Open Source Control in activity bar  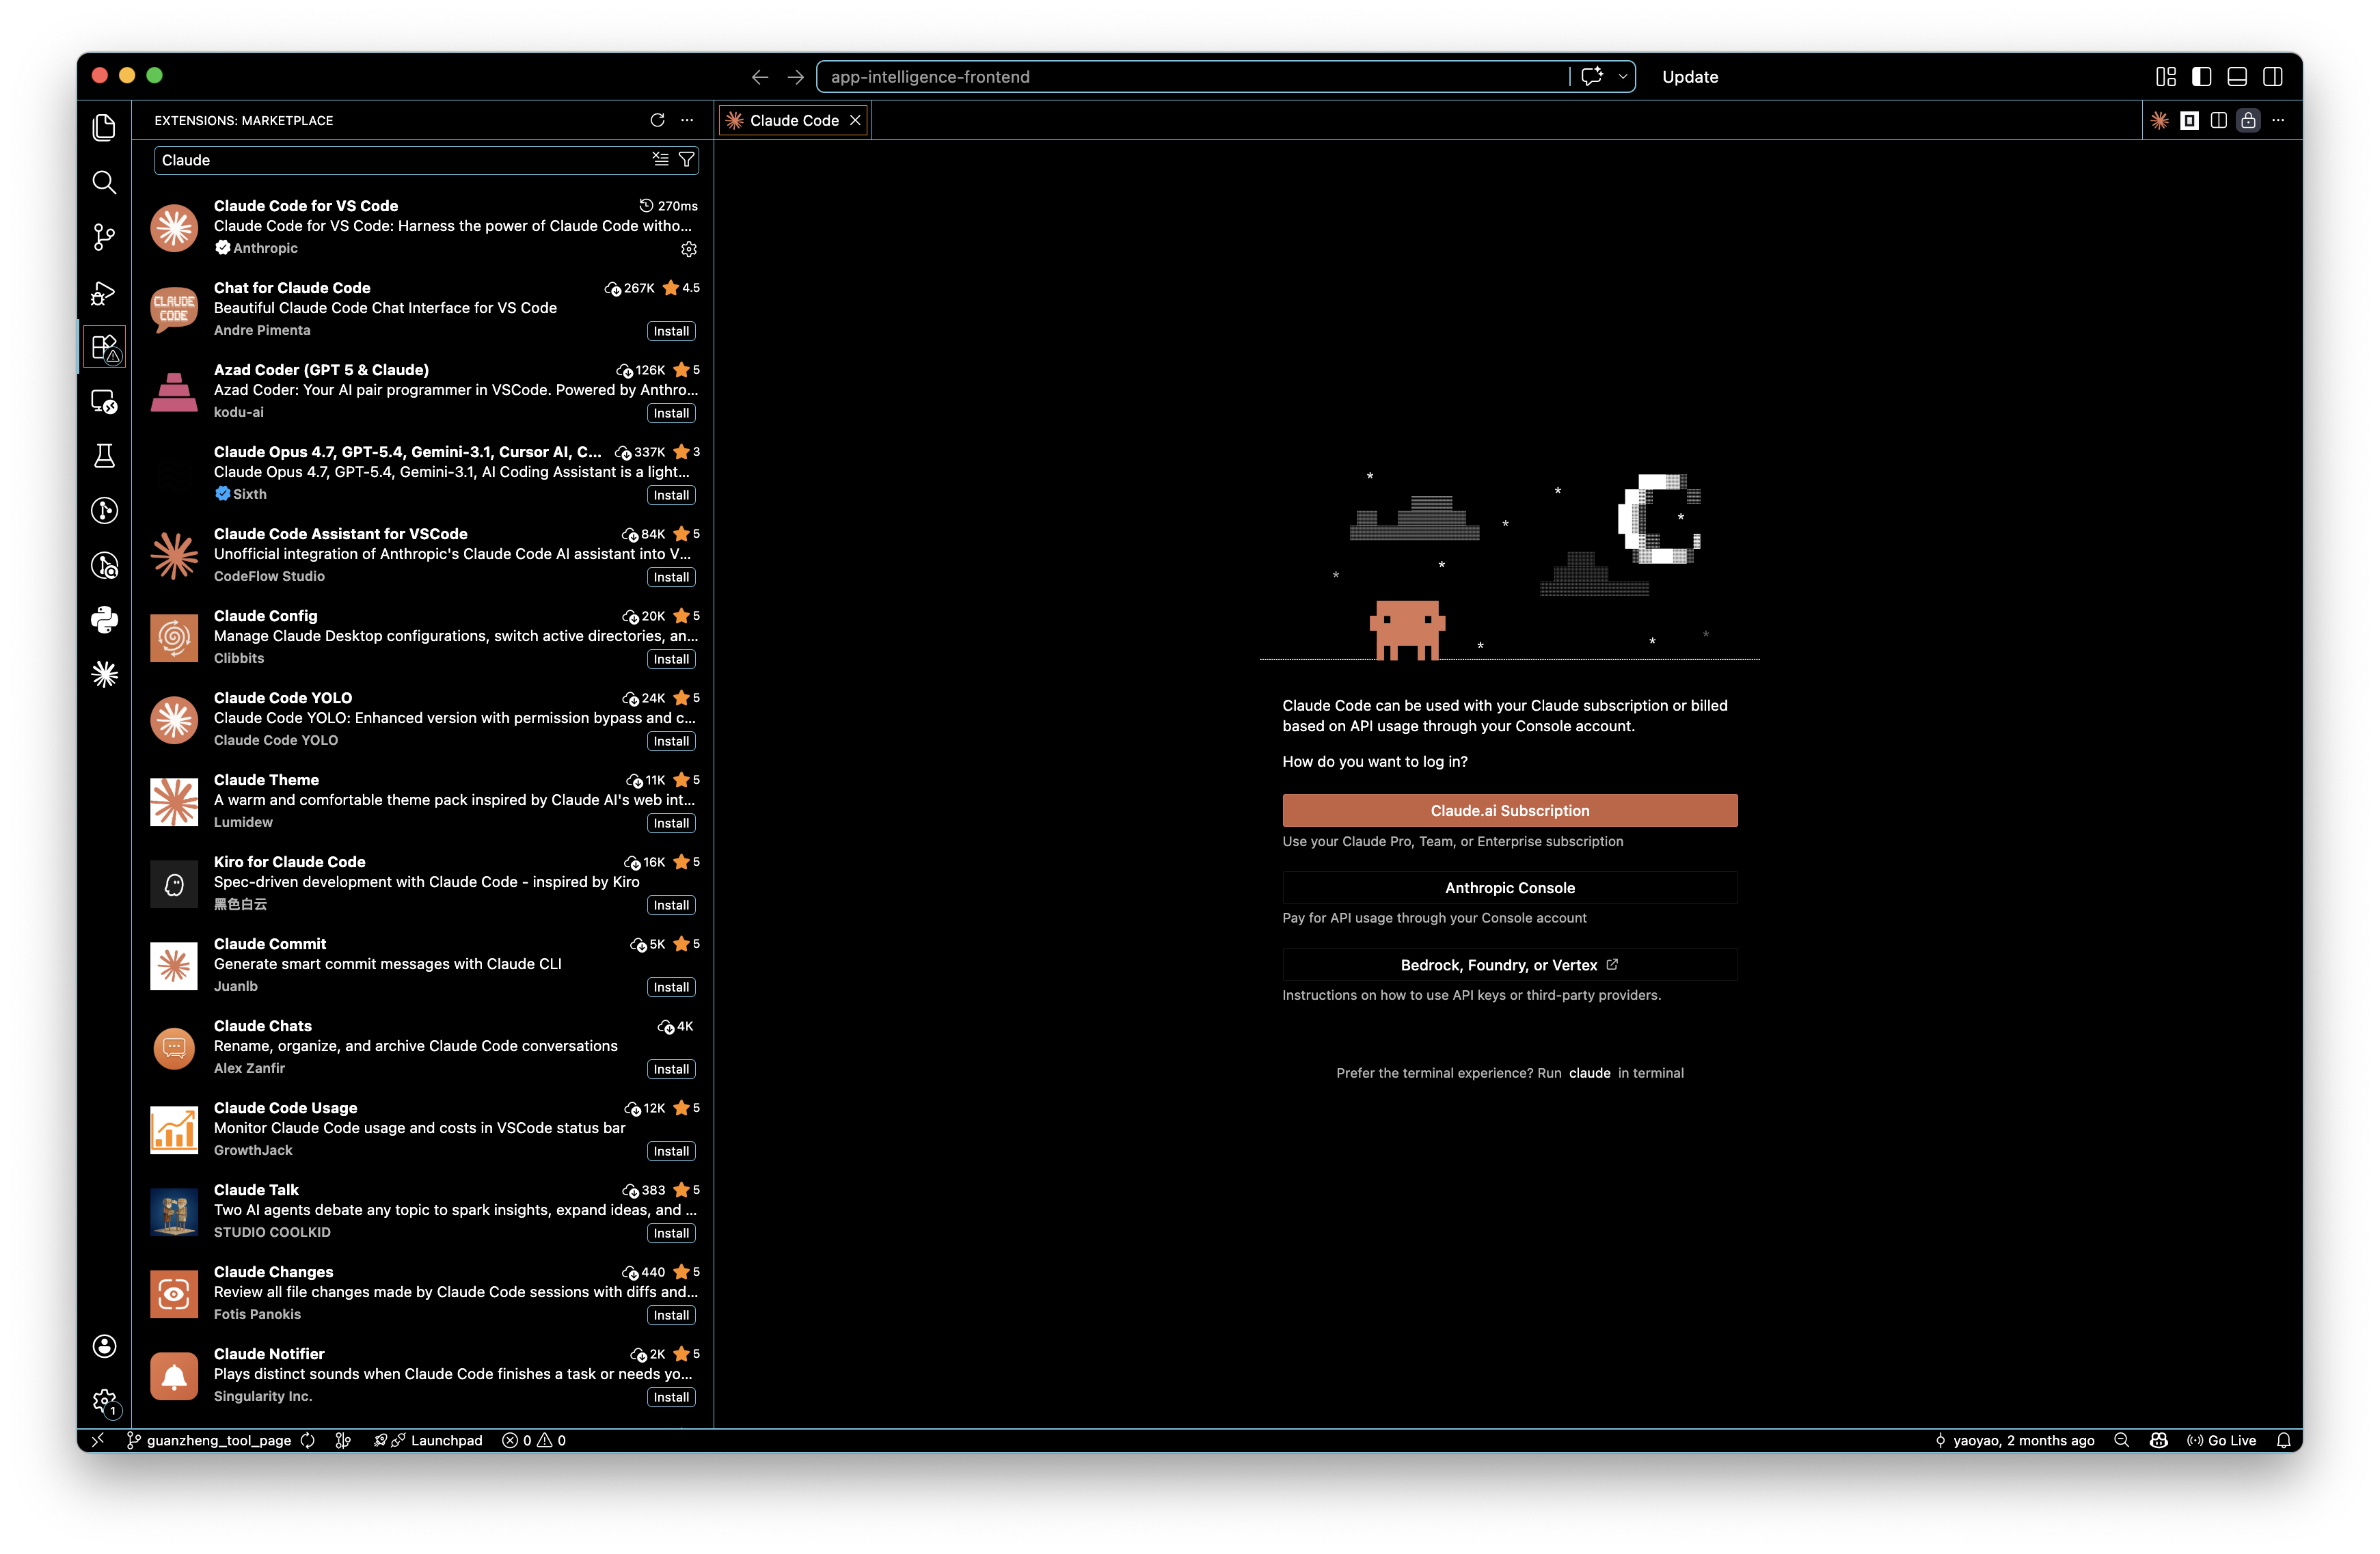pyautogui.click(x=104, y=237)
